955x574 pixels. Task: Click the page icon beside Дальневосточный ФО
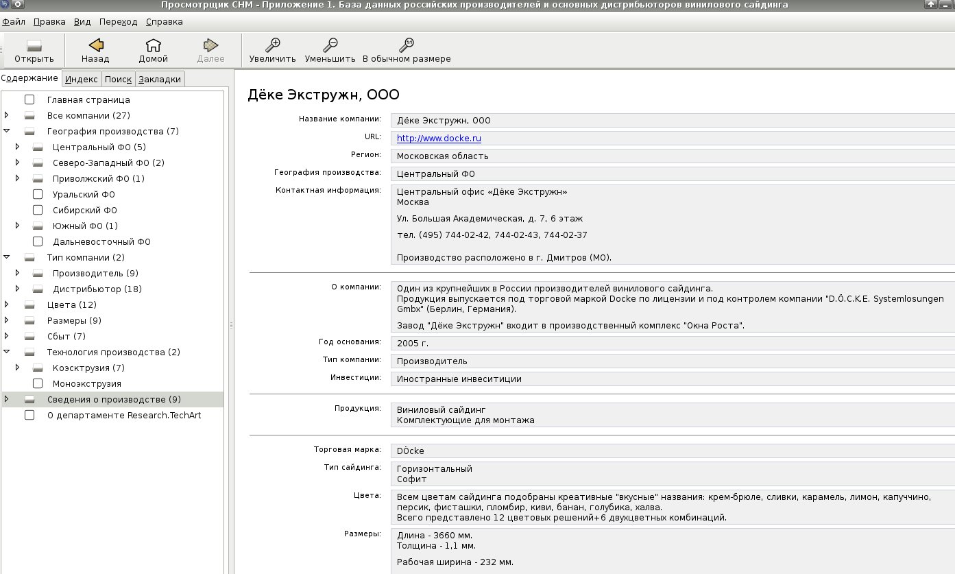click(x=38, y=241)
